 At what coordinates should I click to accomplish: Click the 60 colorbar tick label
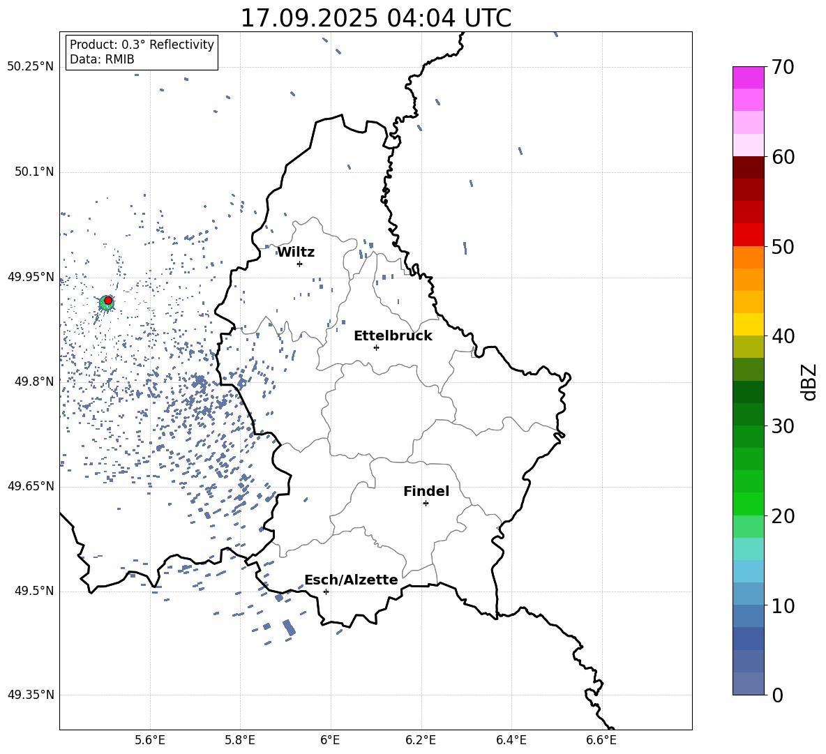(x=783, y=157)
